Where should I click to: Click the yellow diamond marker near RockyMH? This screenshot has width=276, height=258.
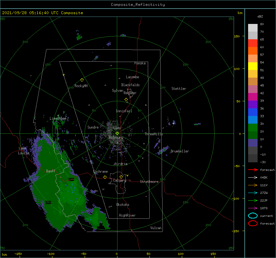click(x=82, y=80)
